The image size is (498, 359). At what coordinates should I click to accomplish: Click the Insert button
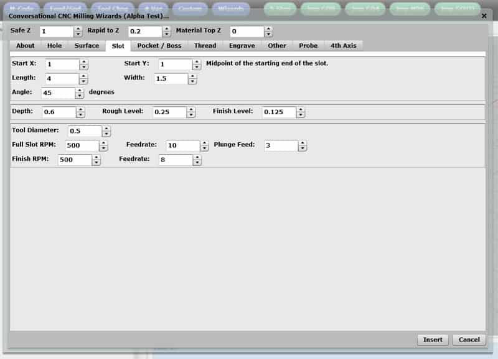432,340
